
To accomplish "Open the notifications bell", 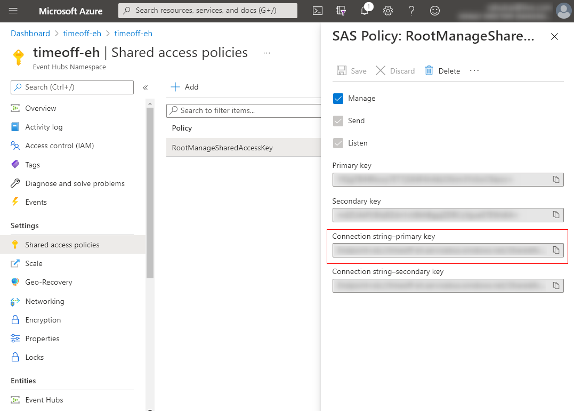I will [365, 11].
